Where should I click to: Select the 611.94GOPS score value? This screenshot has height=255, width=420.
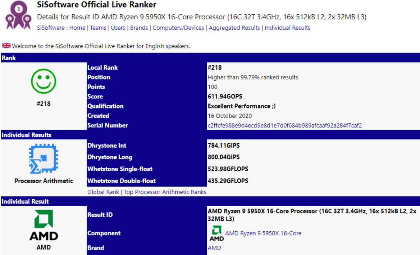click(x=225, y=97)
